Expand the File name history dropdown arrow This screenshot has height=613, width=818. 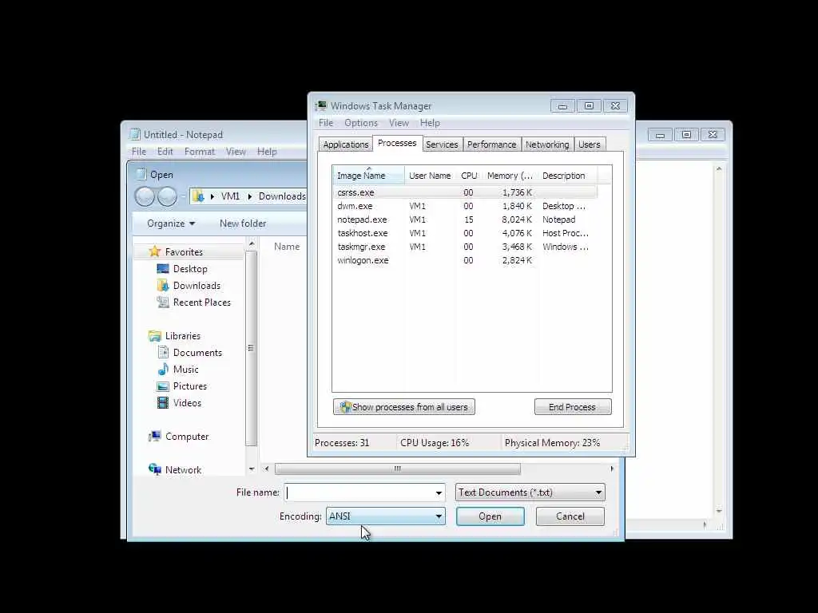[439, 492]
